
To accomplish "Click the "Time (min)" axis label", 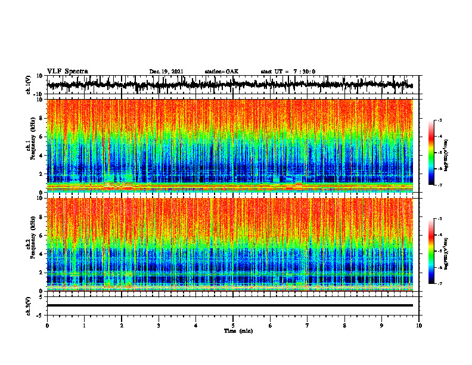I will 238,331.
